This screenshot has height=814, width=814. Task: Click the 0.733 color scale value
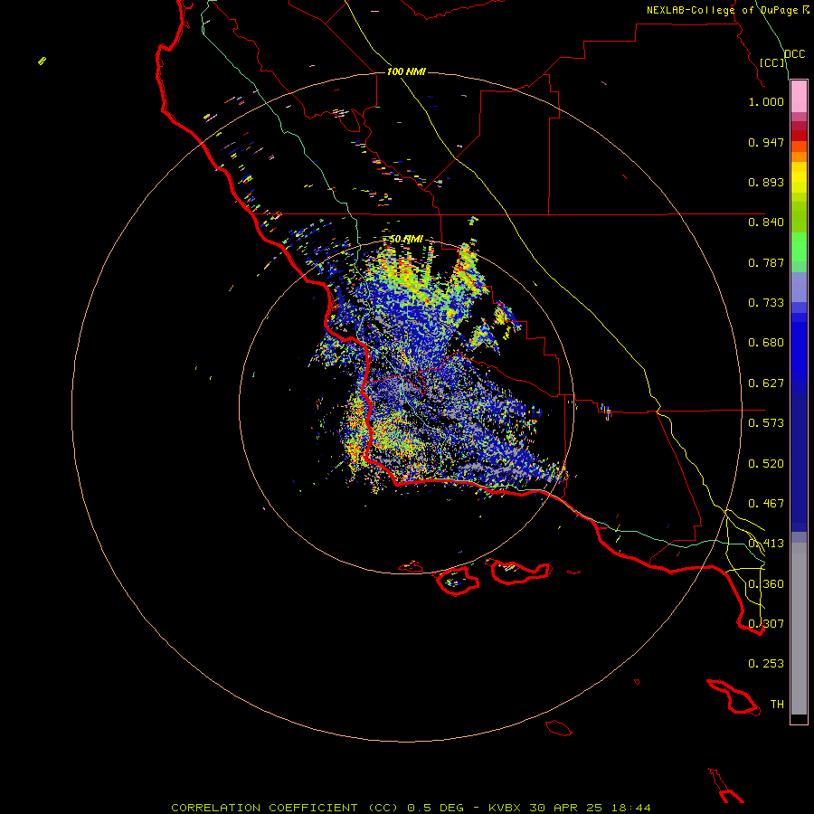pyautogui.click(x=766, y=303)
